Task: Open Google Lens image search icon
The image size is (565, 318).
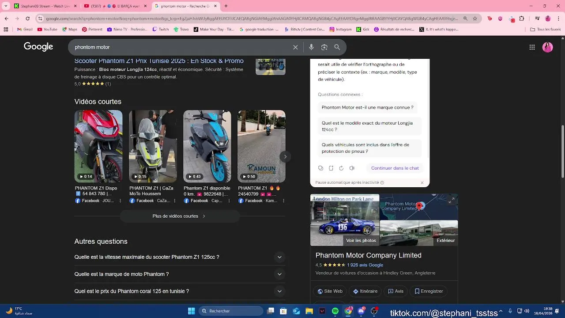Action: point(324,47)
